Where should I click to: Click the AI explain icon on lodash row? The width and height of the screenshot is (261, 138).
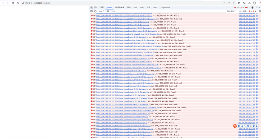point(257,80)
